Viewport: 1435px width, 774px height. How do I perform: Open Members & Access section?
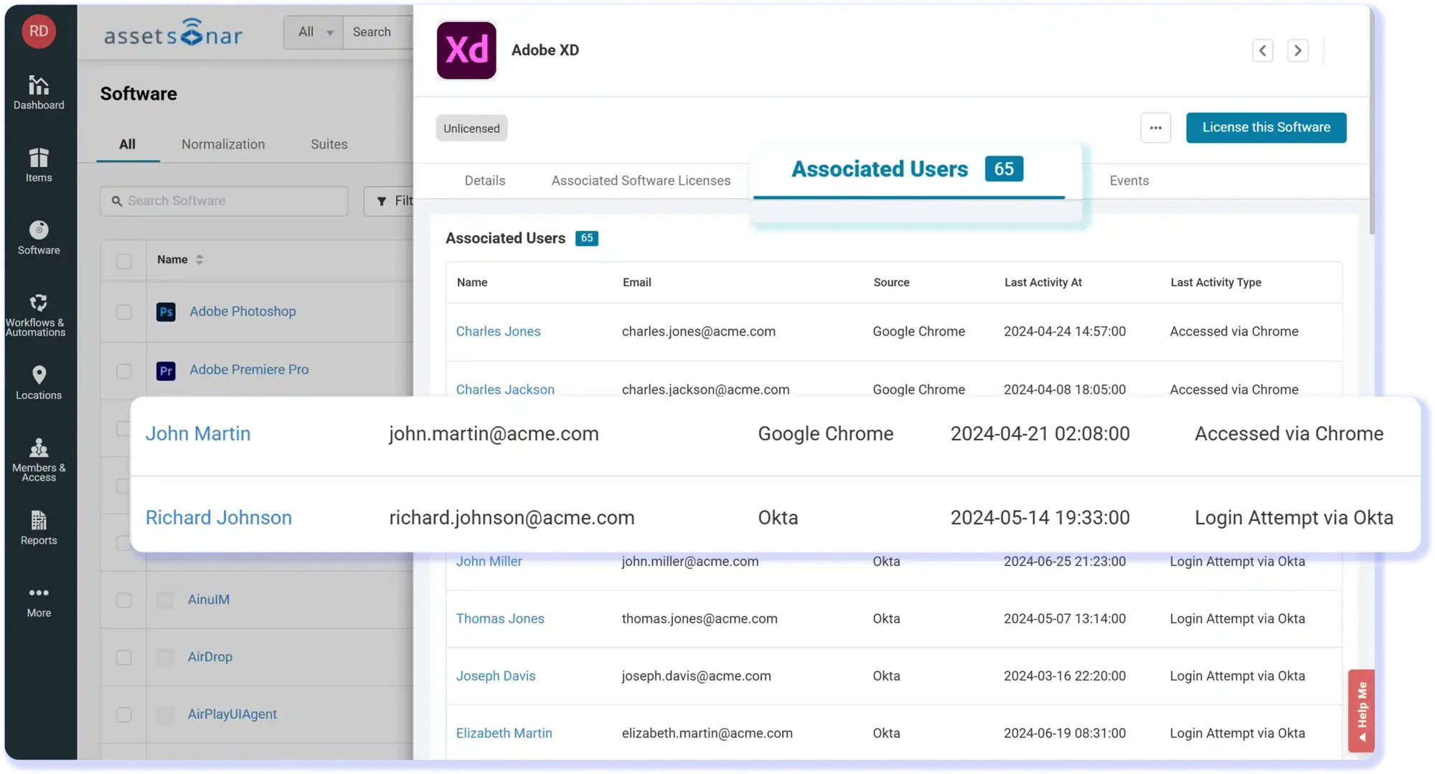coord(39,460)
